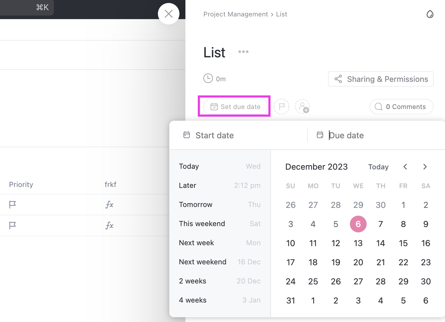The image size is (445, 322).
Task: Select This weekend in the date shortcuts
Action: pyautogui.click(x=202, y=223)
